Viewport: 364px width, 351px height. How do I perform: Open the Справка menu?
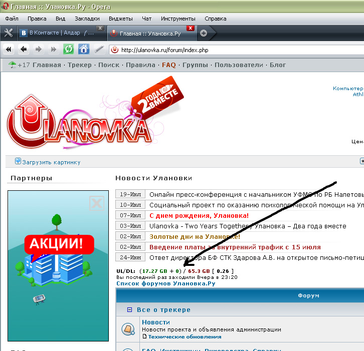(x=216, y=19)
